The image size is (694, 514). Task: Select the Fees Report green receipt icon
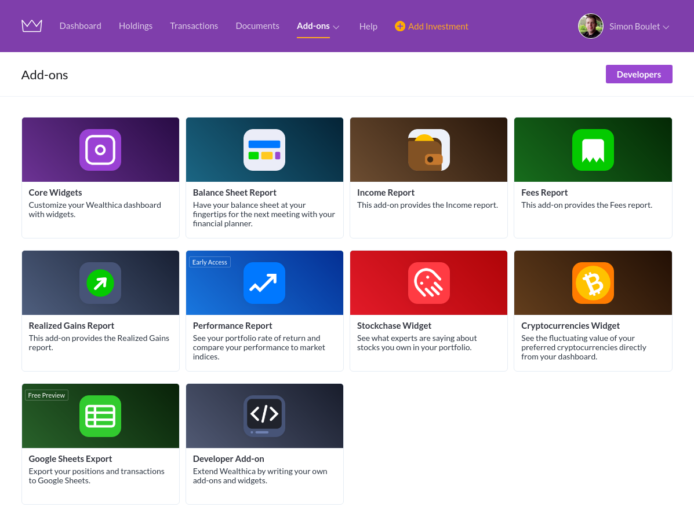pyautogui.click(x=593, y=150)
